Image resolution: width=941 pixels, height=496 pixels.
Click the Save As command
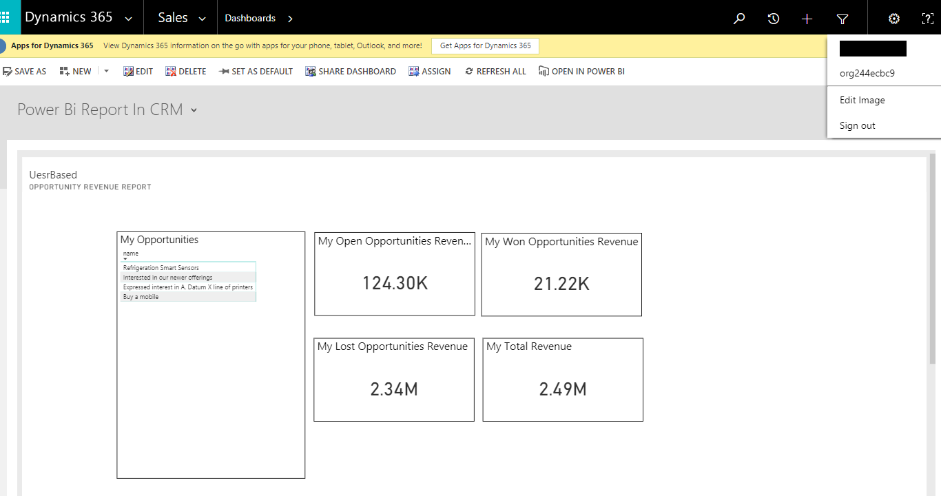tap(25, 71)
